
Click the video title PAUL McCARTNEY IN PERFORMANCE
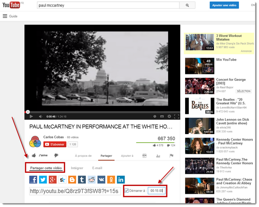point(101,127)
